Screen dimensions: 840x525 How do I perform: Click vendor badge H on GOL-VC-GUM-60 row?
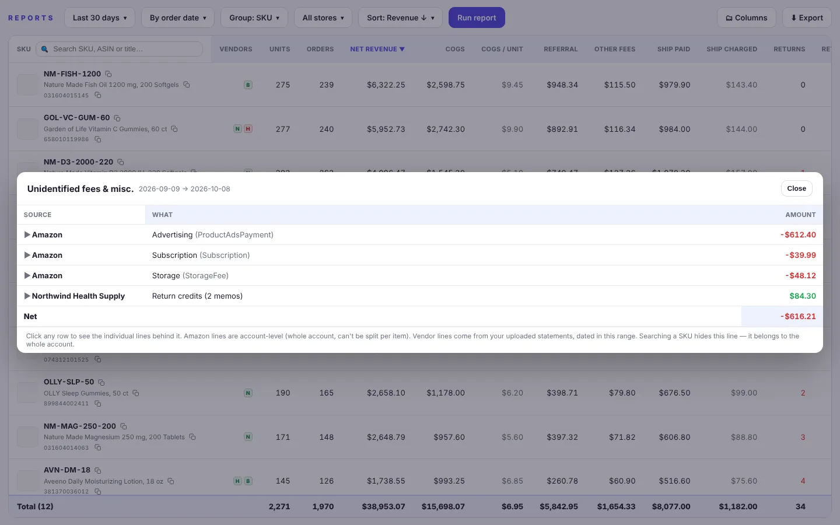[x=248, y=129]
